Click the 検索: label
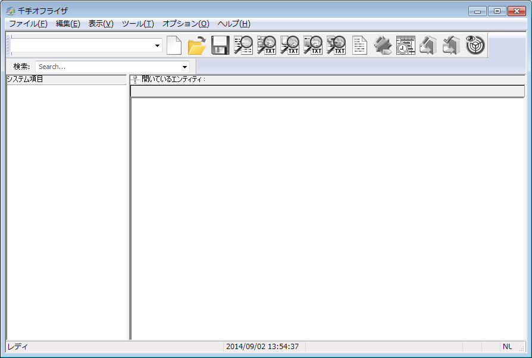 pos(21,67)
